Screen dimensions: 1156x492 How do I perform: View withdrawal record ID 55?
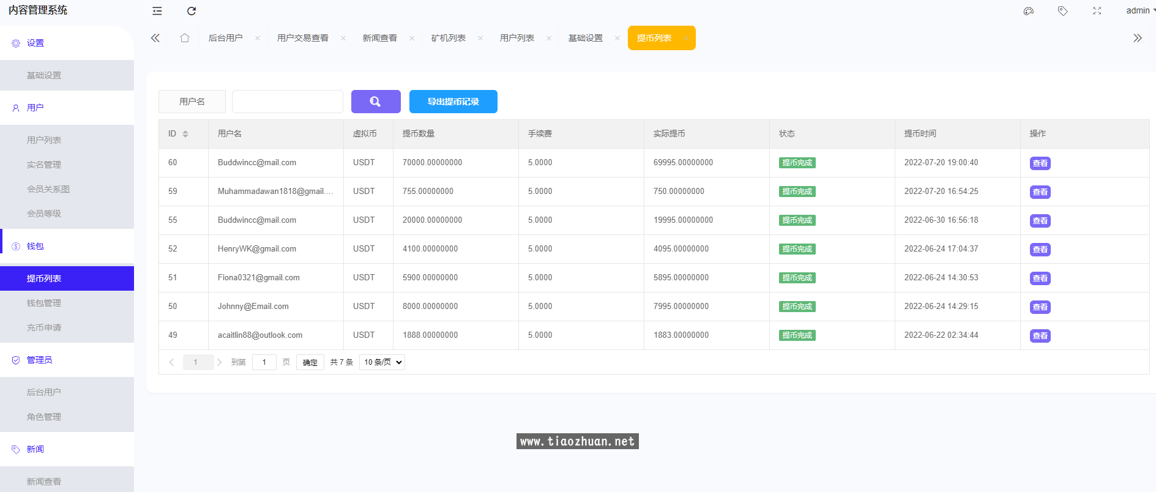[x=1040, y=221]
